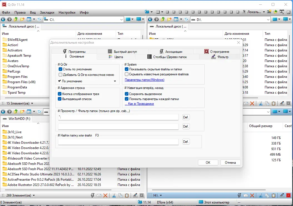This screenshot has width=293, height=206.
Task: Go up one level in the C:\ pane
Action: pyautogui.click(x=16, y=19)
